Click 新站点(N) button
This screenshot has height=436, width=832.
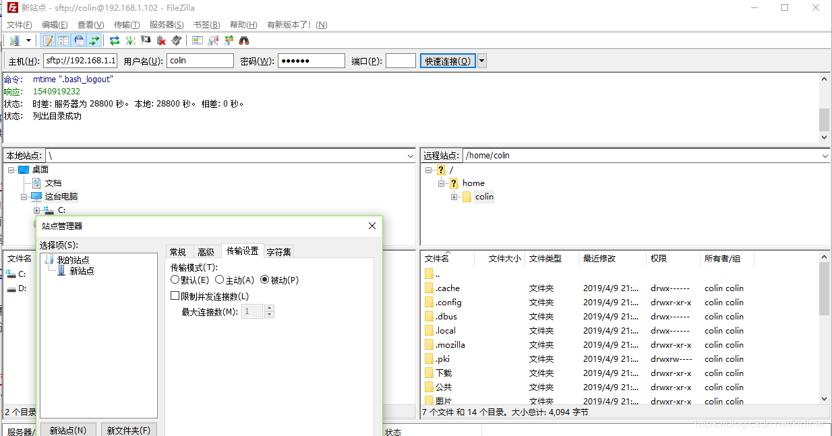click(x=68, y=430)
